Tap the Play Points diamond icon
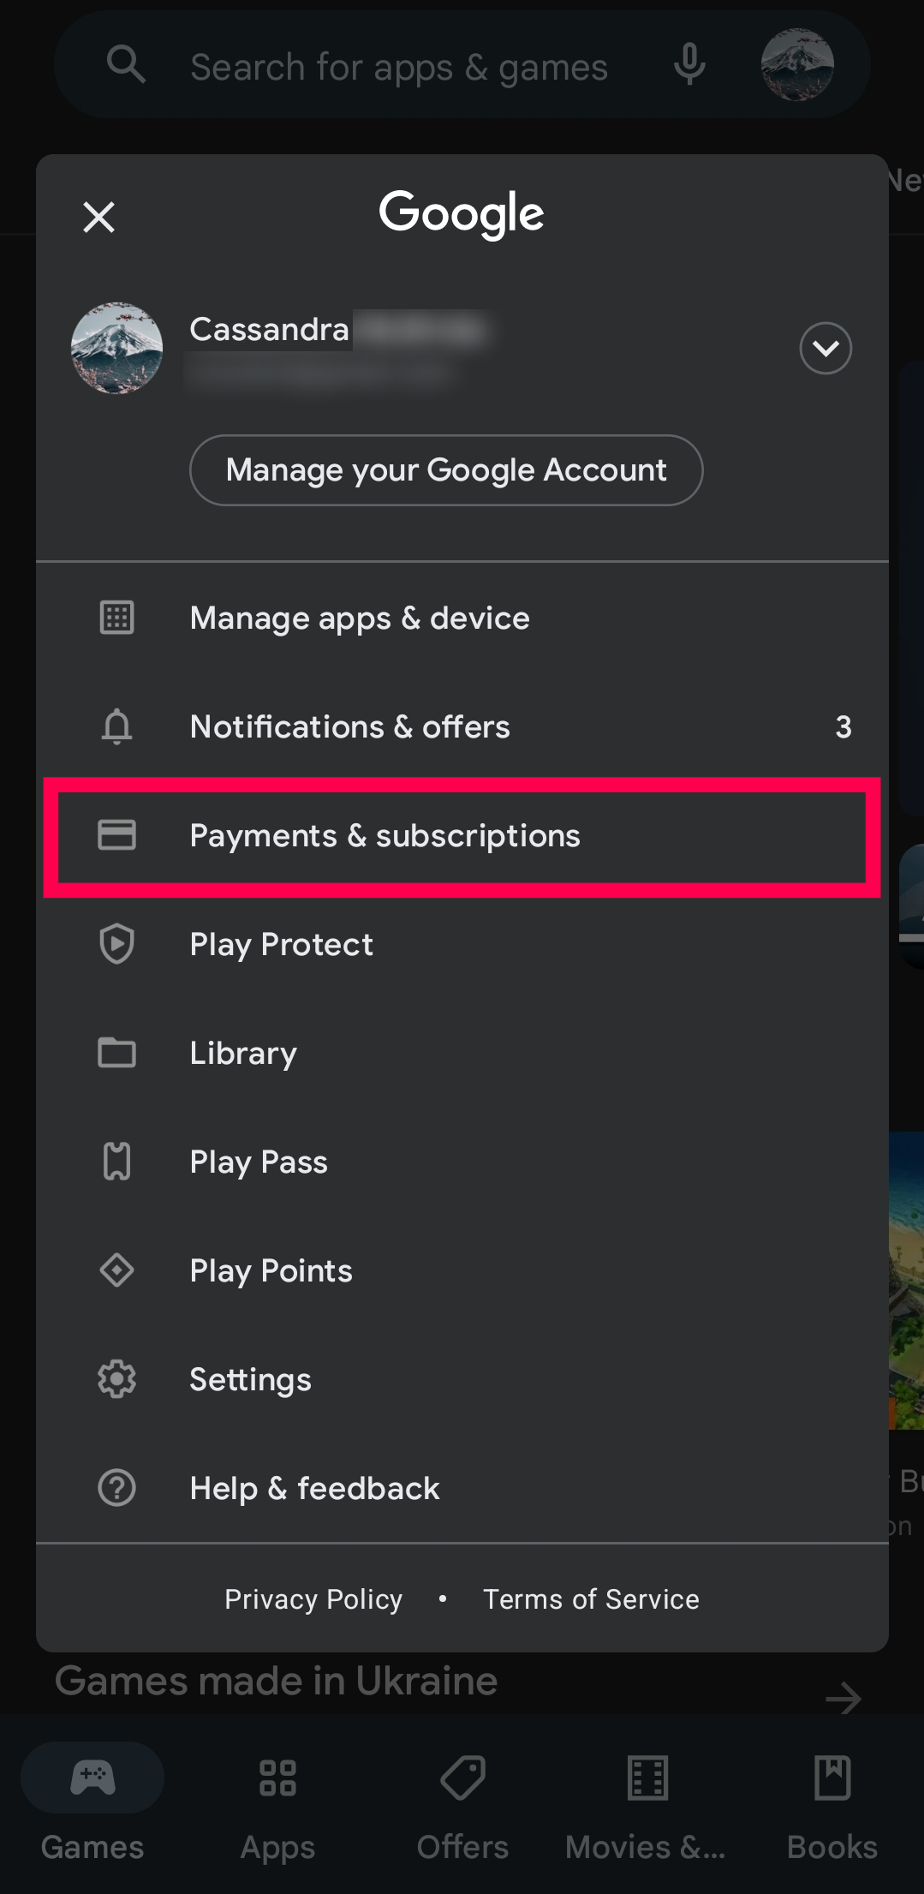924x1894 pixels. tap(117, 1270)
